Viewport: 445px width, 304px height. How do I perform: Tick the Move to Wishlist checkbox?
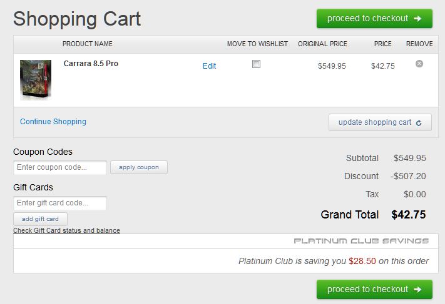[256, 64]
